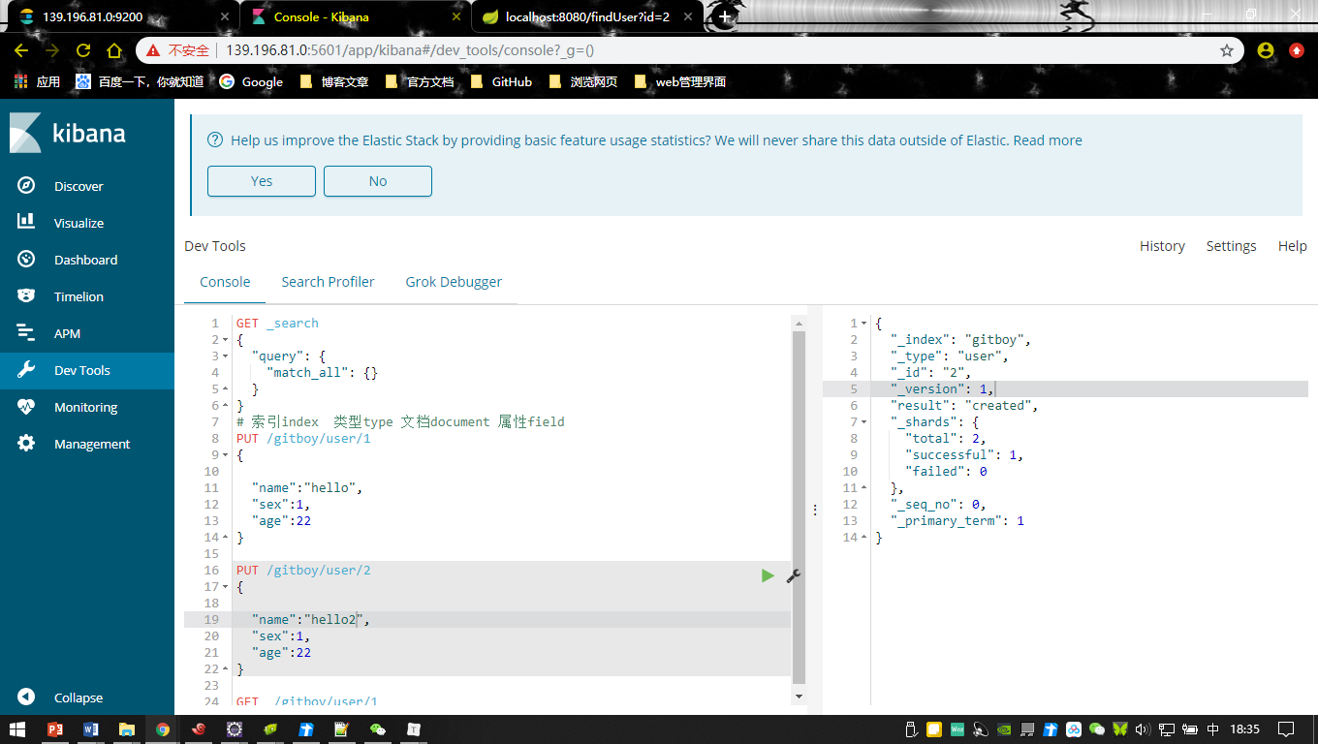The height and width of the screenshot is (744, 1318).
Task: Collapse the _shards block at response line 7
Action: click(864, 422)
